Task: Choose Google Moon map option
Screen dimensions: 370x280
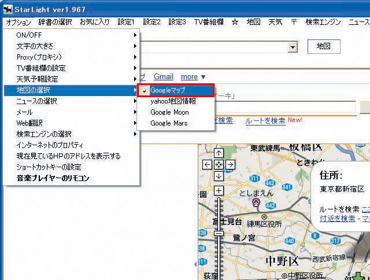Action: pos(176,112)
